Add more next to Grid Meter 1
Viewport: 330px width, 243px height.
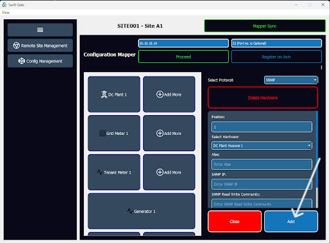tap(169, 133)
